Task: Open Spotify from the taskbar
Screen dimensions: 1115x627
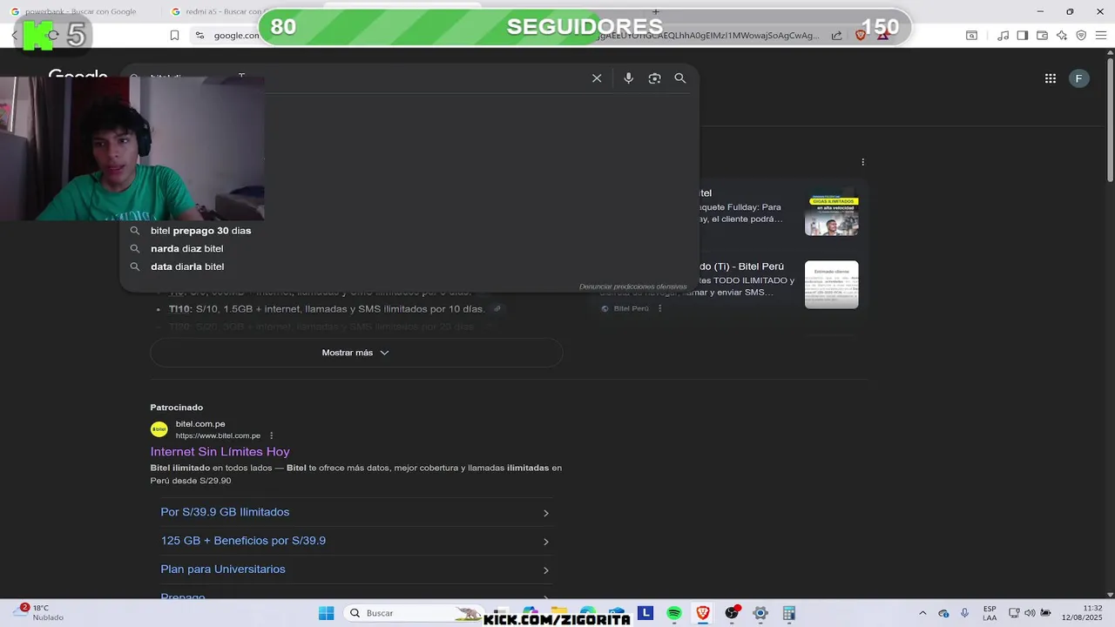Action: (674, 613)
